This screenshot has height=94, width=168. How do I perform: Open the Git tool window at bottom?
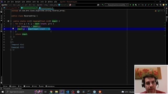(x=20, y=86)
